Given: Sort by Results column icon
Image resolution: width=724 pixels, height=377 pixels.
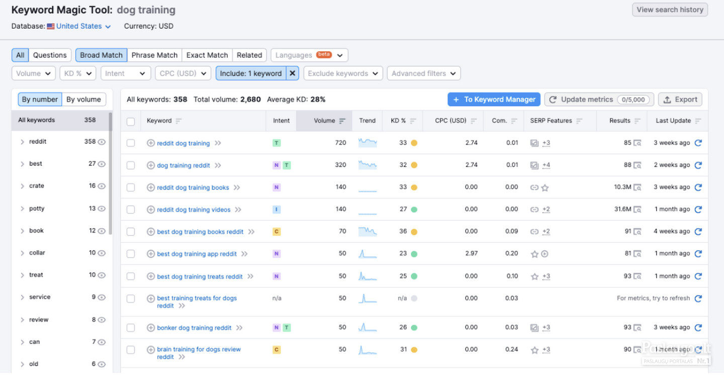Looking at the screenshot, I should pyautogui.click(x=637, y=121).
